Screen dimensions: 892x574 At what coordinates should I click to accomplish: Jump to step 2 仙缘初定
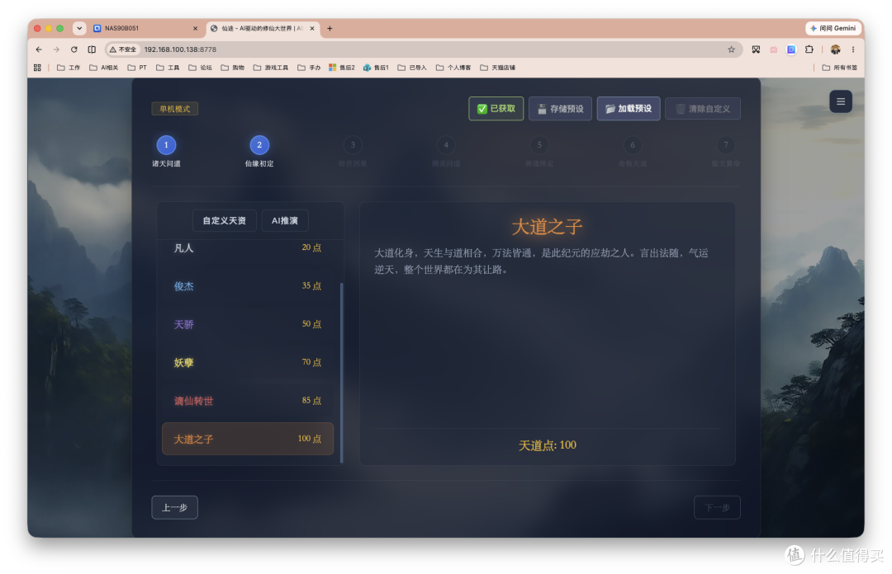click(x=259, y=145)
